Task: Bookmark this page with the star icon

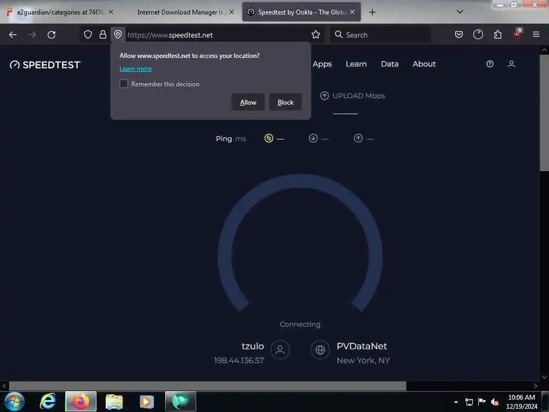Action: pyautogui.click(x=316, y=34)
